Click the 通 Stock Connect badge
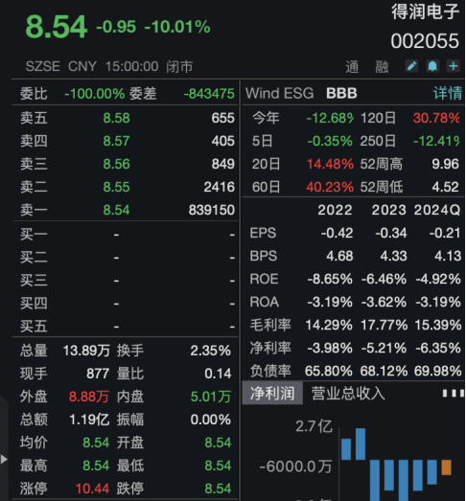 point(352,67)
